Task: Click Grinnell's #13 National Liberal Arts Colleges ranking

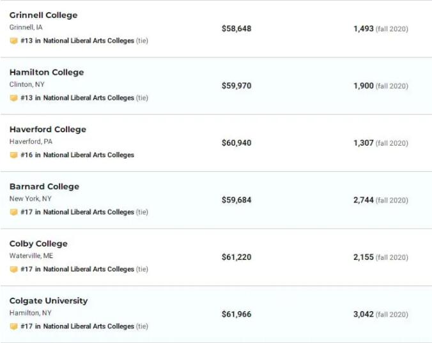Action: coord(77,41)
